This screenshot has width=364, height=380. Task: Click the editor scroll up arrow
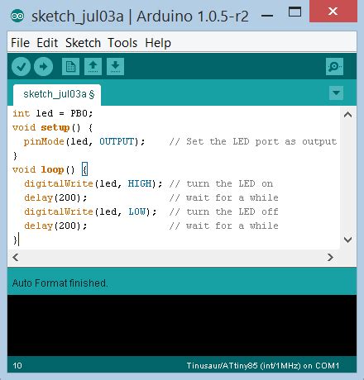point(348,115)
